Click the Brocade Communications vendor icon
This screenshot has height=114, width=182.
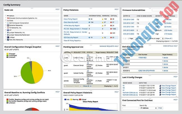(x=8, y=18)
